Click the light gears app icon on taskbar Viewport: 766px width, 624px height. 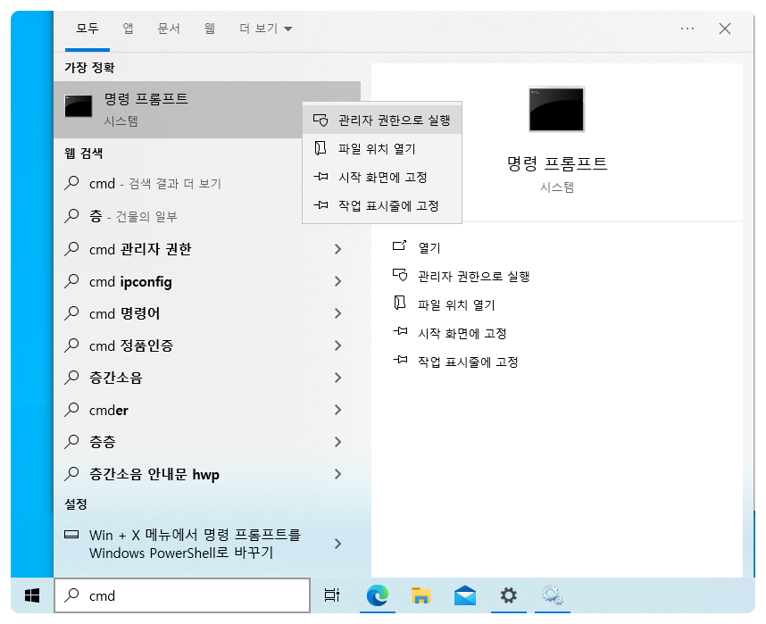[x=553, y=595]
